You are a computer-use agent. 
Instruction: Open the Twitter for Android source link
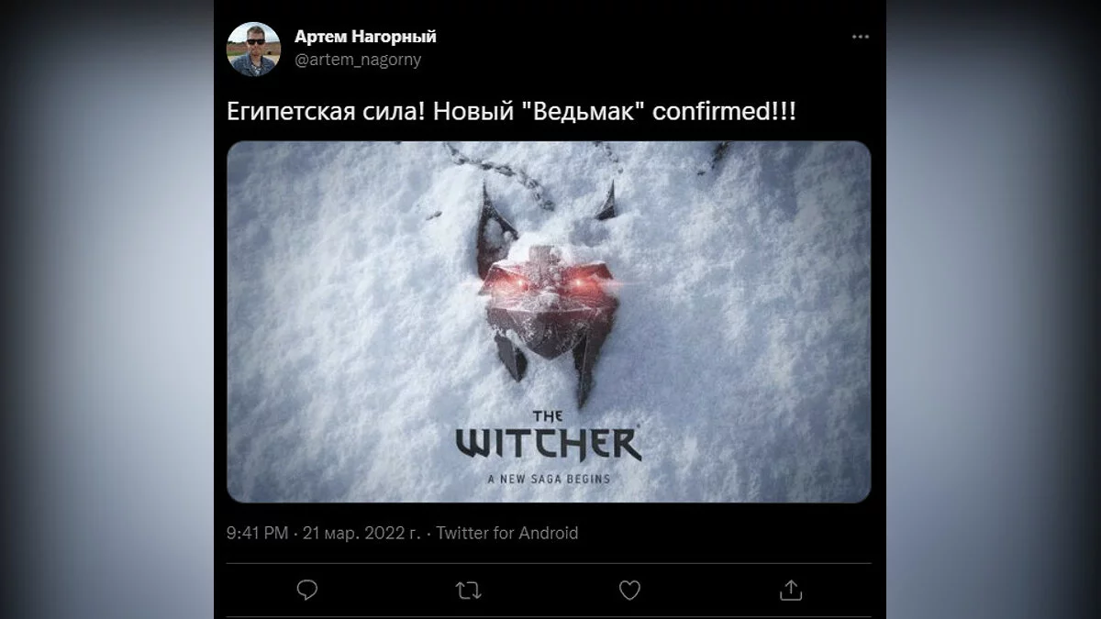(x=506, y=533)
